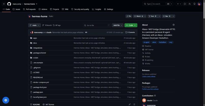Open the hamburger navigation menu
The image size is (205, 106).
[x=4, y=4]
